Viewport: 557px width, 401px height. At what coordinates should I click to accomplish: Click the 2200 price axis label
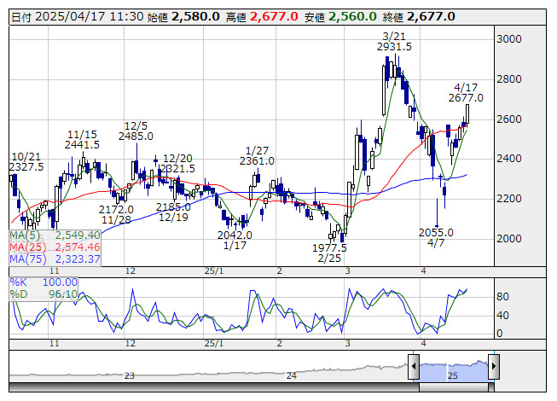tap(509, 199)
